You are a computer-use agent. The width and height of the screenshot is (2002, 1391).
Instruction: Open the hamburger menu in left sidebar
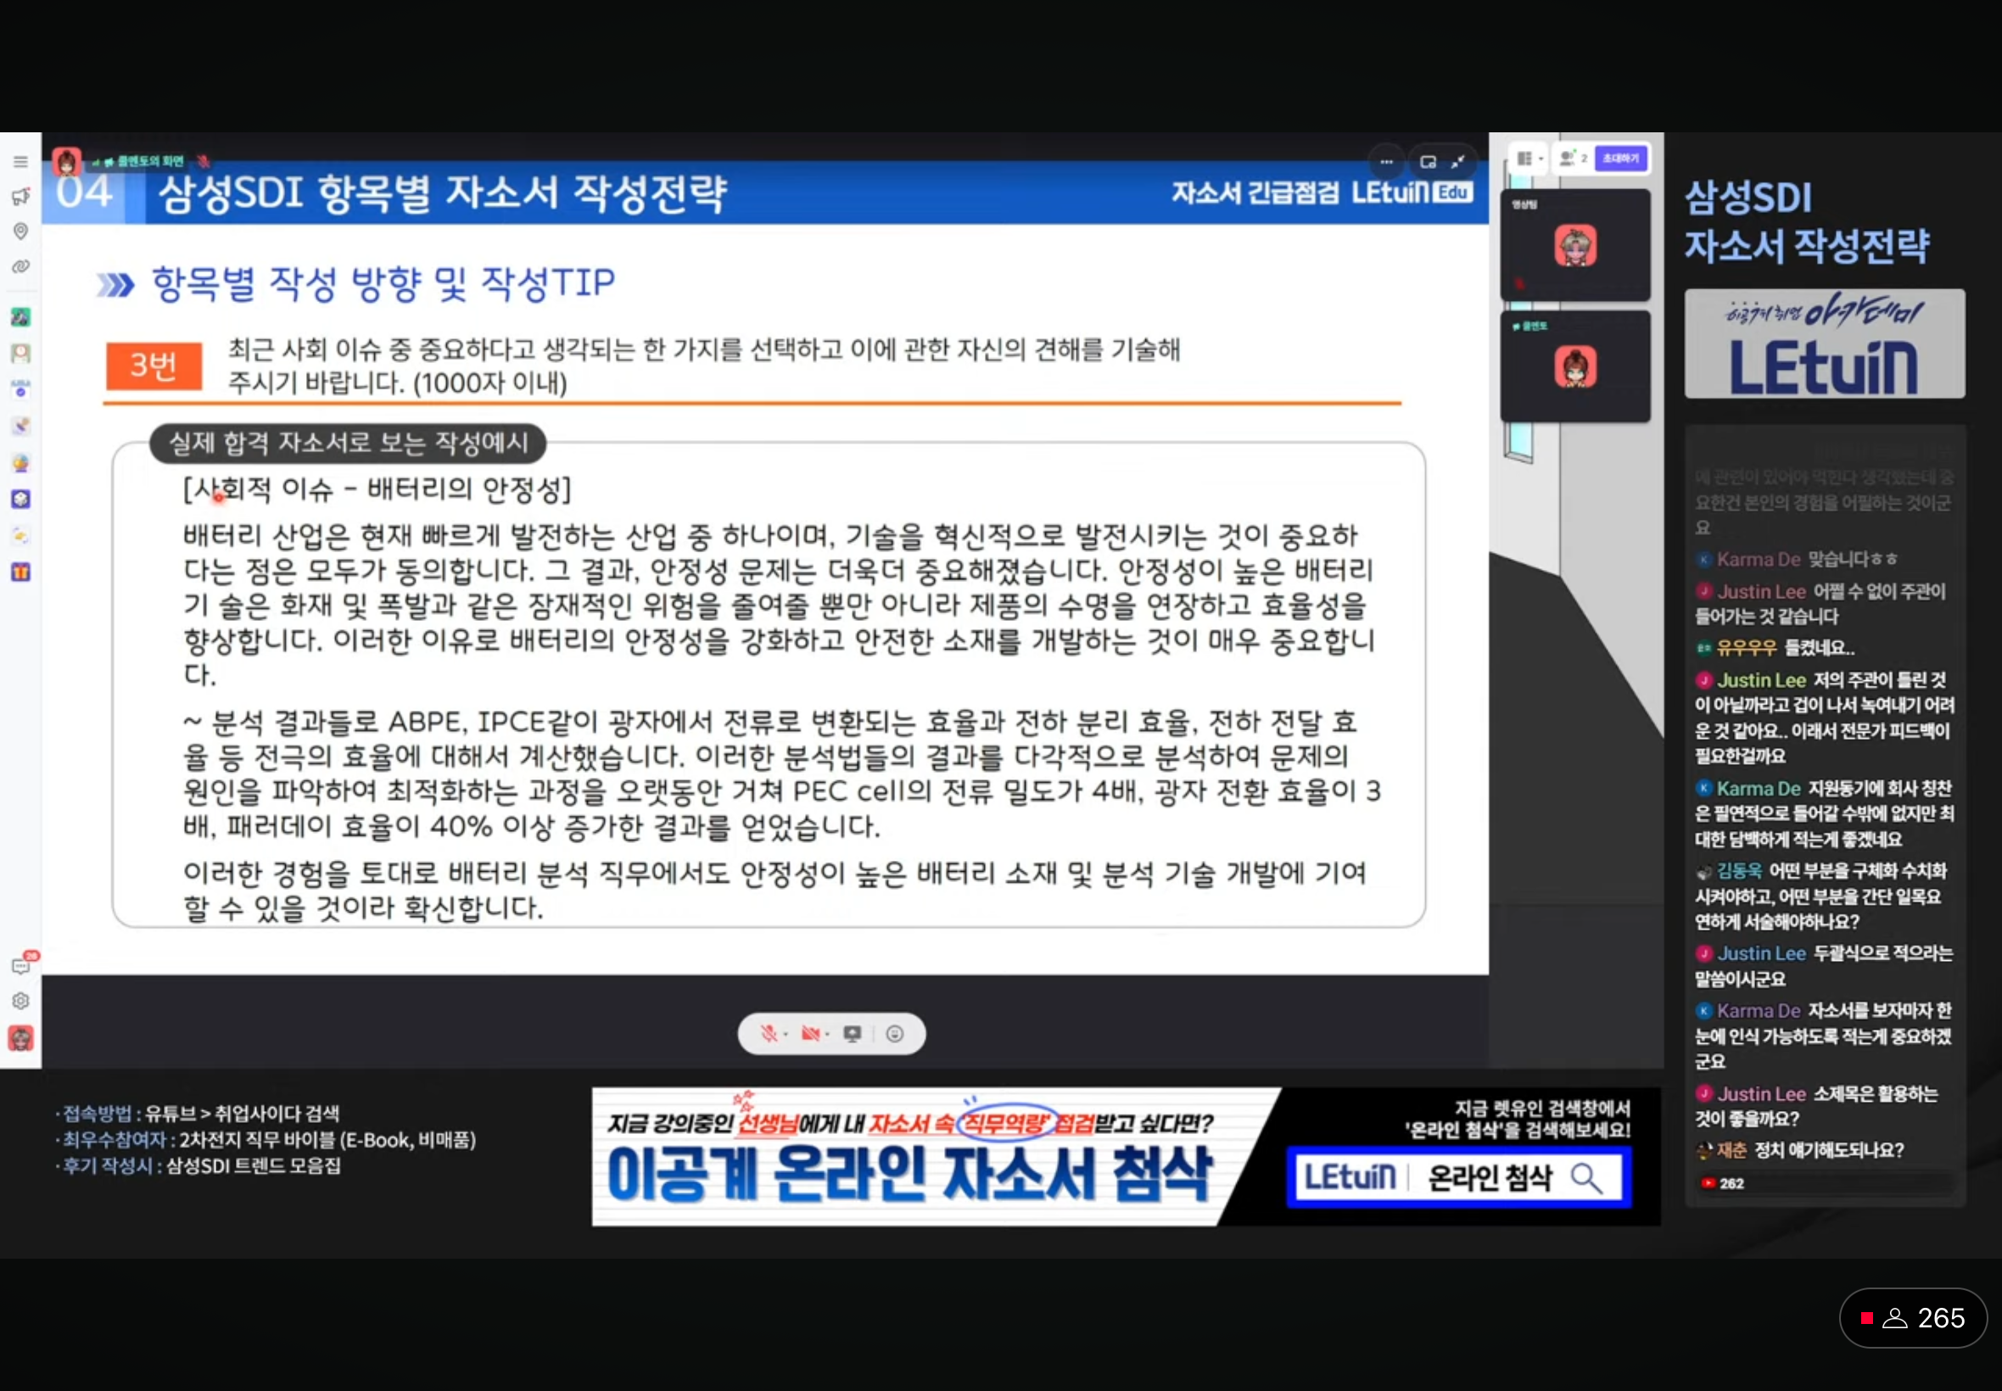(20, 162)
